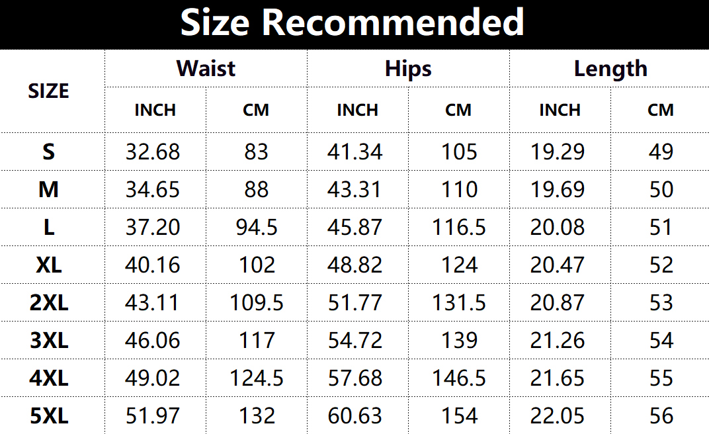This screenshot has height=434, width=709.
Task: Click length CM value 56 for 5XL
Action: click(661, 416)
